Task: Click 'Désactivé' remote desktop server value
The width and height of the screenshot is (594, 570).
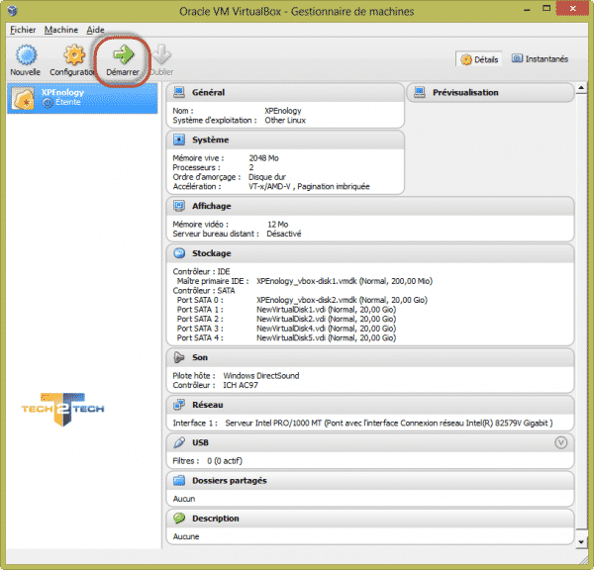Action: click(x=284, y=235)
